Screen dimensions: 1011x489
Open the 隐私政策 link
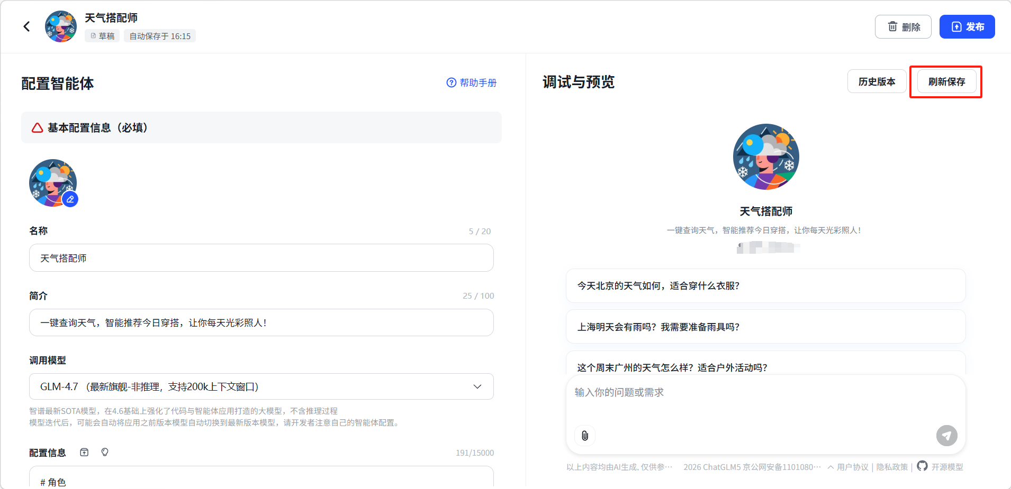click(x=892, y=467)
